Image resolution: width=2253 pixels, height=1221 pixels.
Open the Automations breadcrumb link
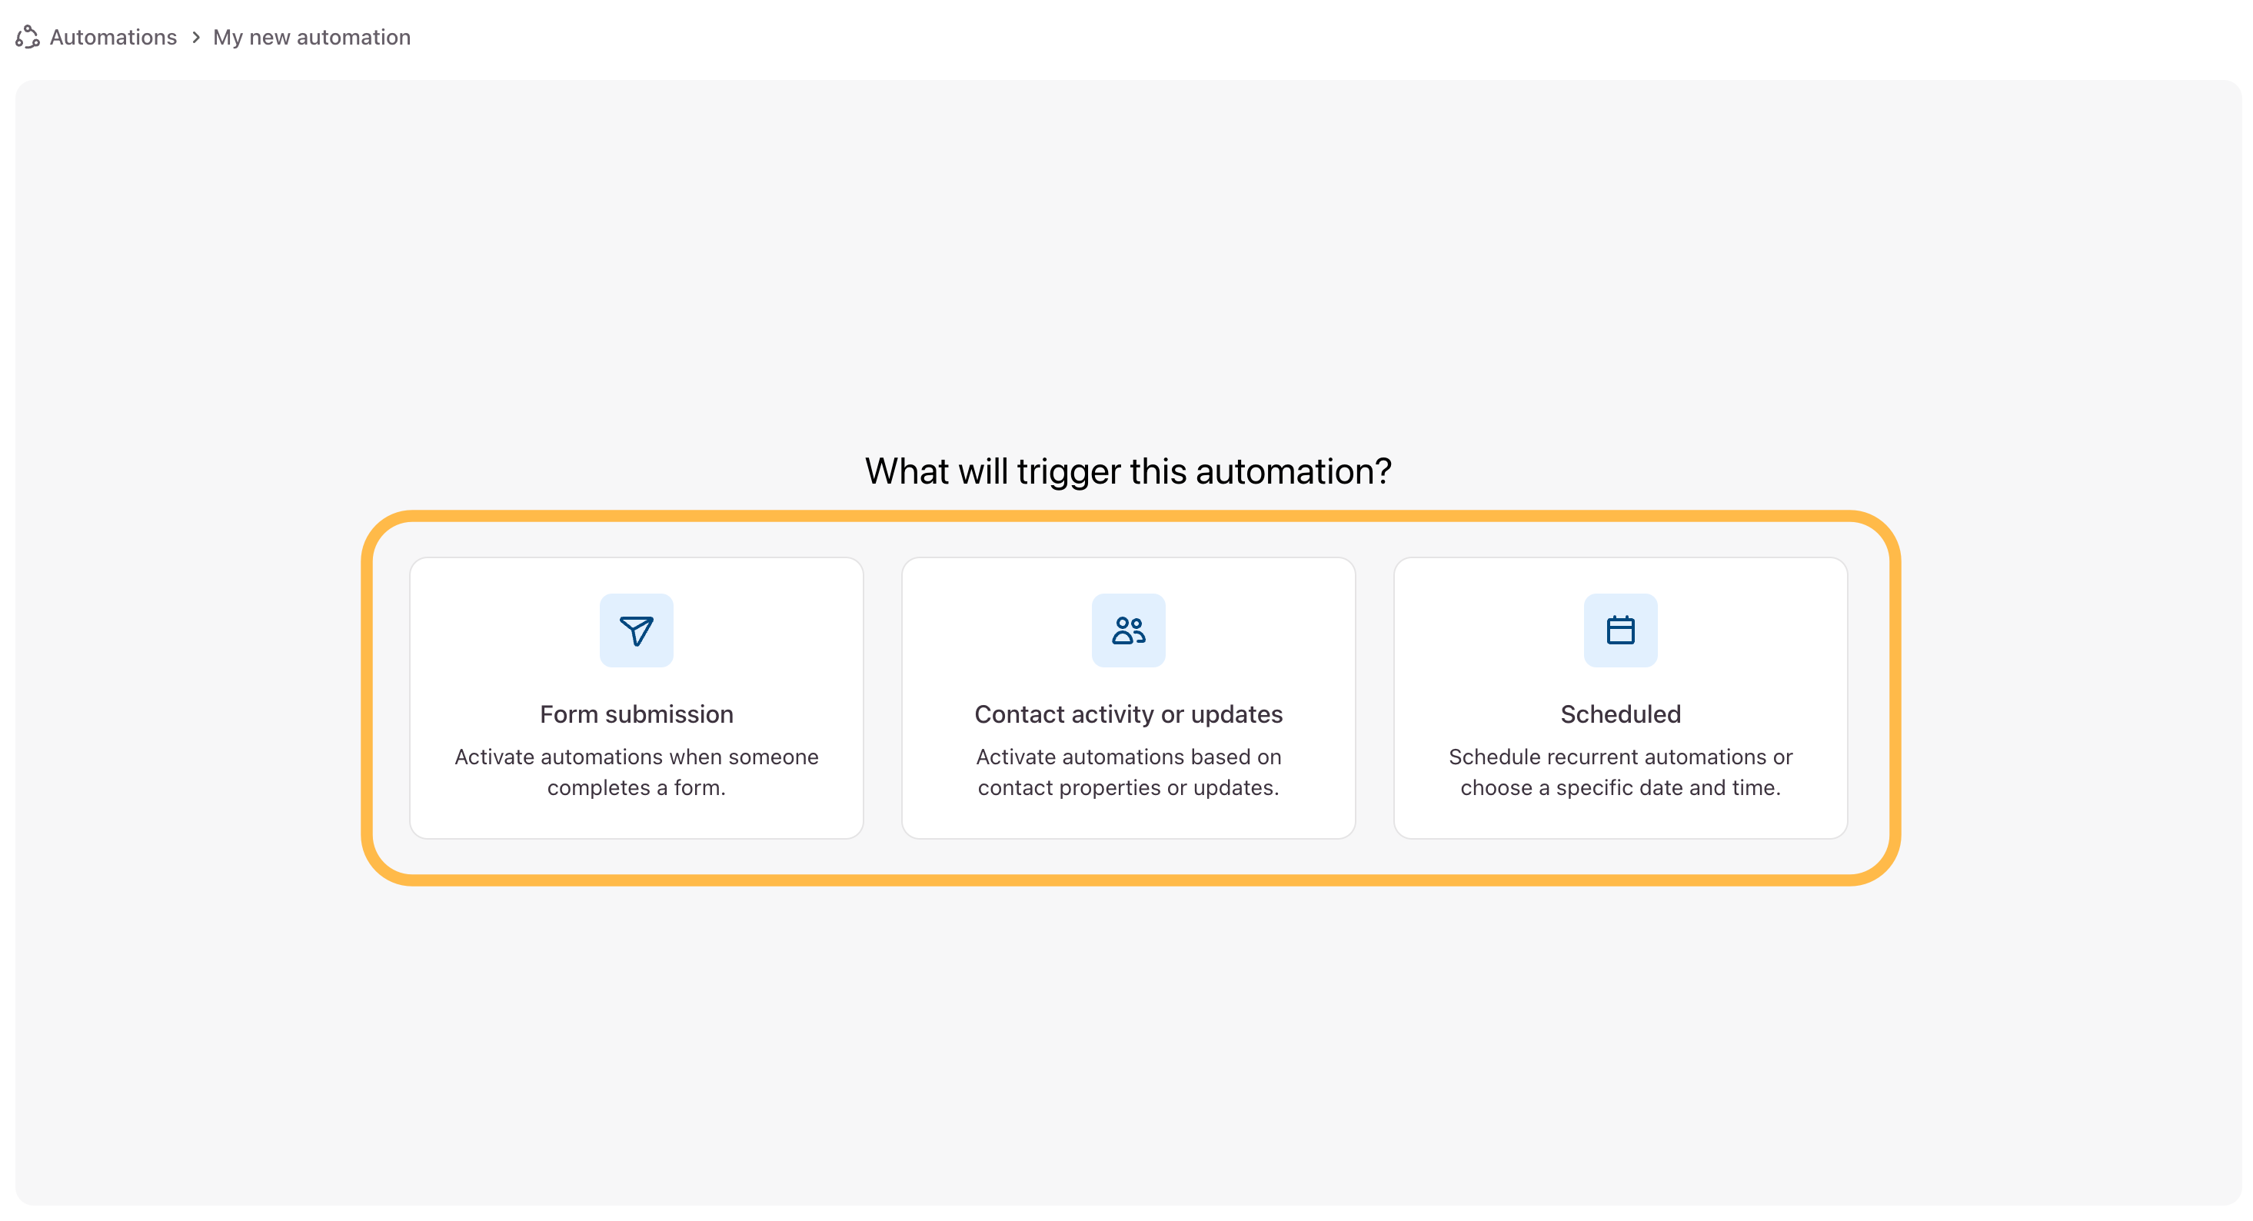click(113, 37)
